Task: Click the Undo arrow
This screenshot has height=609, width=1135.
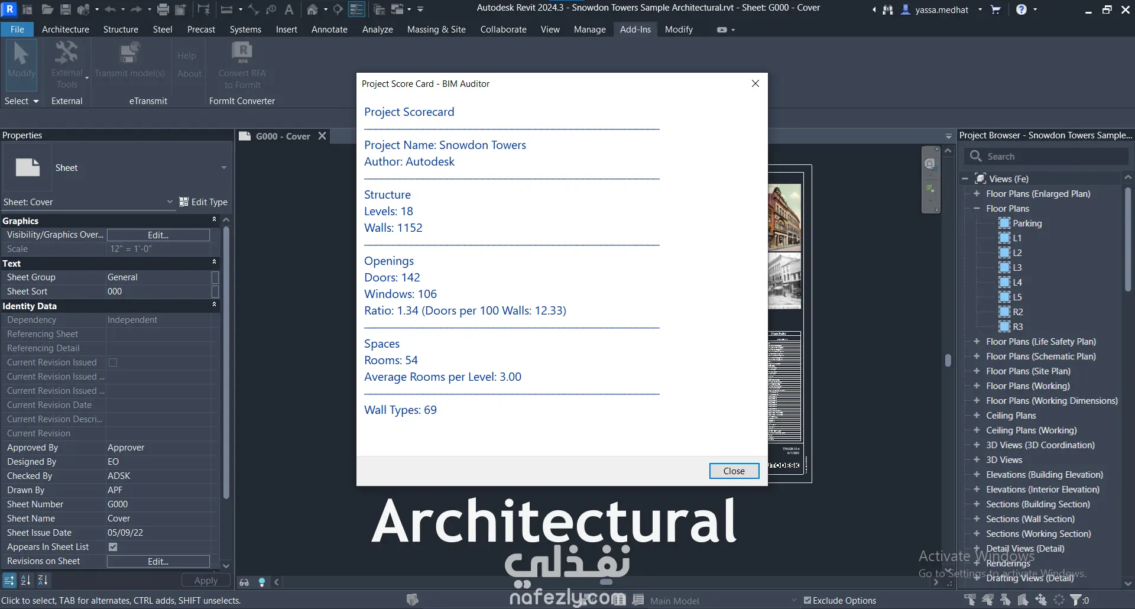Action: 111,9
